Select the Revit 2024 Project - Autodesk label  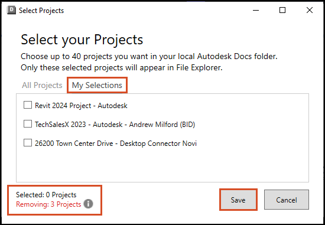[81, 106]
